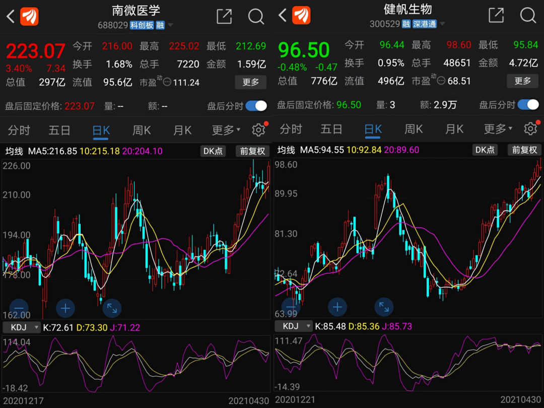Open chart settings gear on the right panel

tap(530, 129)
